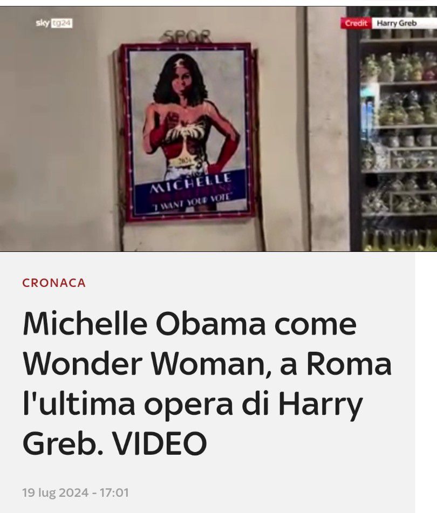This screenshot has height=513, width=437.
Task: Click the word VIDEO in the headline
Action: point(160,443)
